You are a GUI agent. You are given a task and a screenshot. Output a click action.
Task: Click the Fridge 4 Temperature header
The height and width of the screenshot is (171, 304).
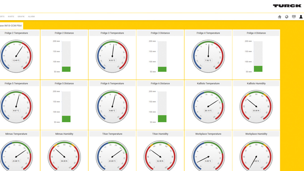pyautogui.click(x=208, y=33)
